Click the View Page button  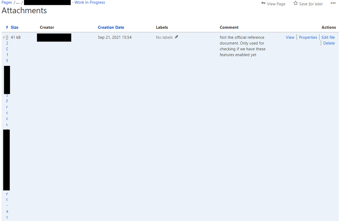[273, 4]
